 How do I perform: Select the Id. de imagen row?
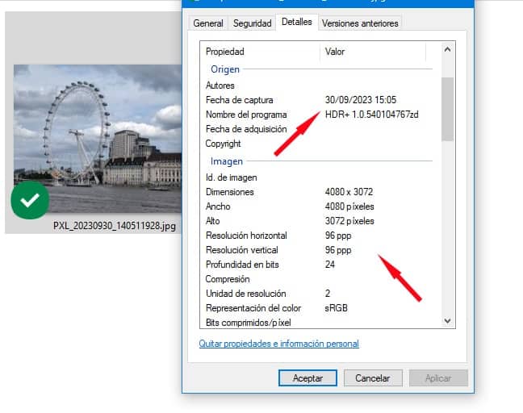coord(319,177)
